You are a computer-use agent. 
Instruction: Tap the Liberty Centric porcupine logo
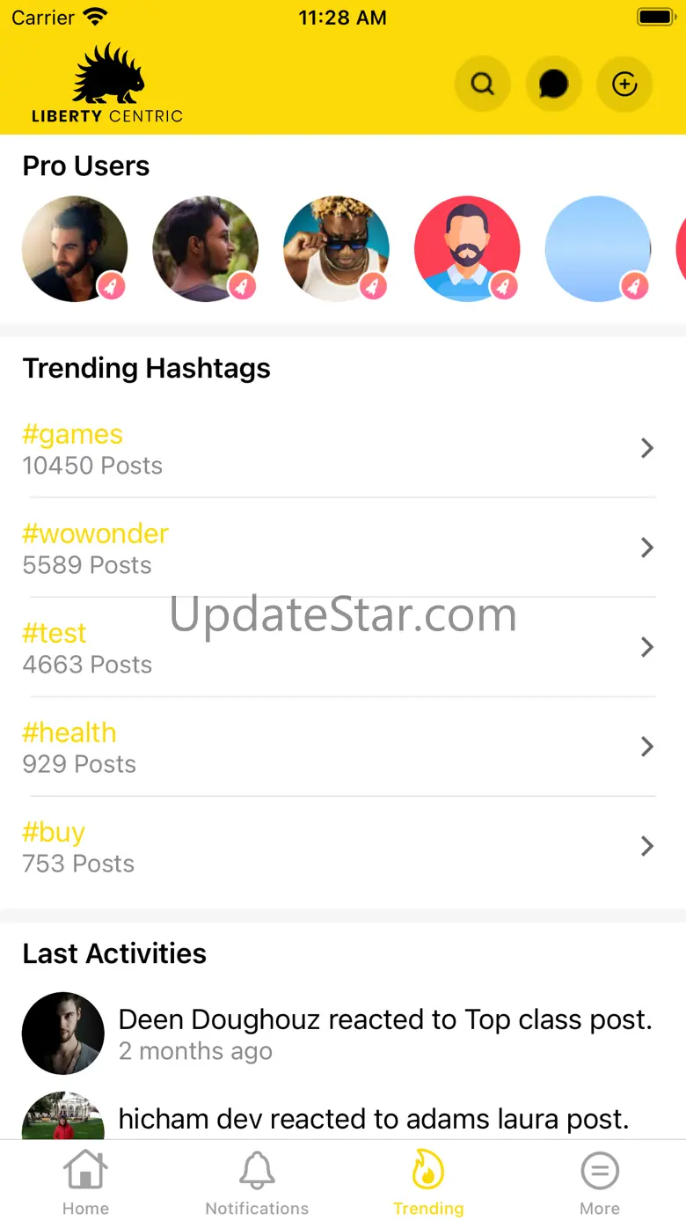pos(107,85)
